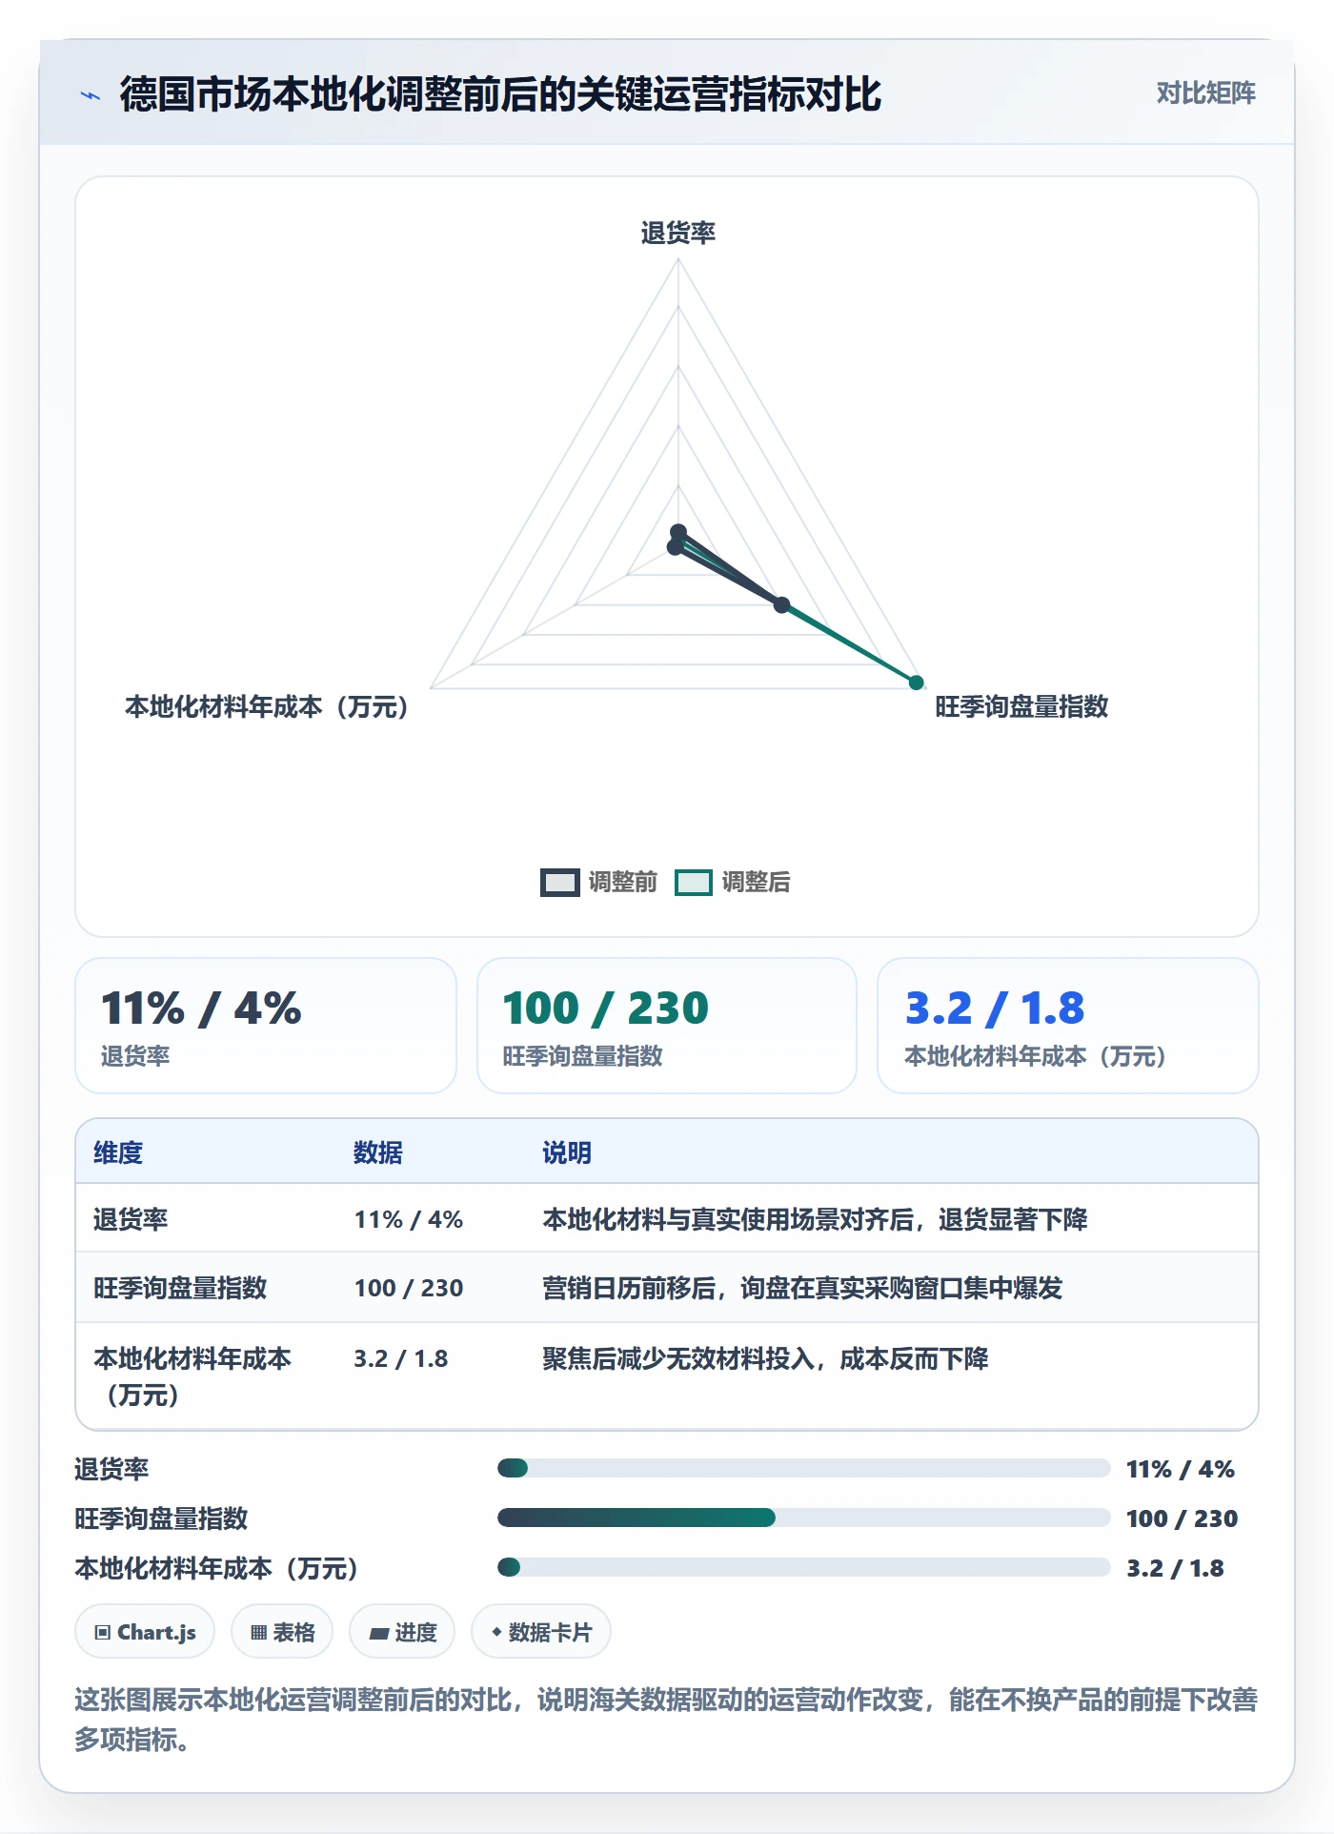Click the 对比矩阵 badge in the header
This screenshot has width=1334, height=1834.
coord(1205,93)
